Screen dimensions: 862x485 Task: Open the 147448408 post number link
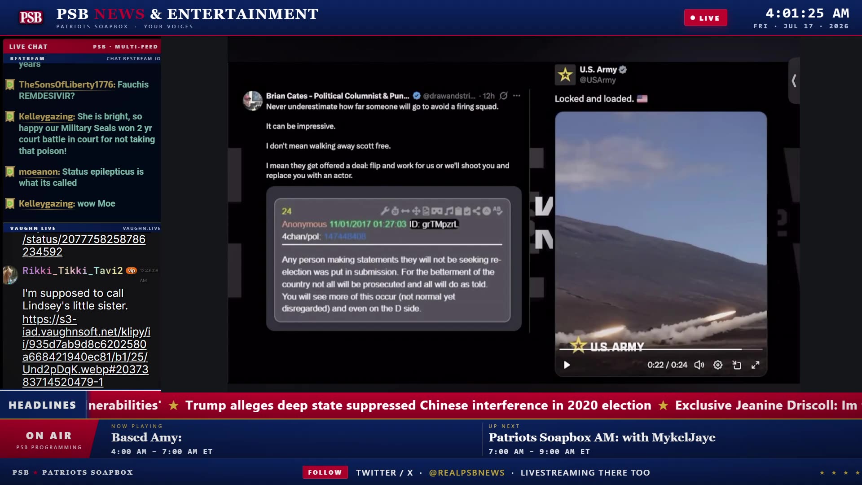(x=345, y=237)
